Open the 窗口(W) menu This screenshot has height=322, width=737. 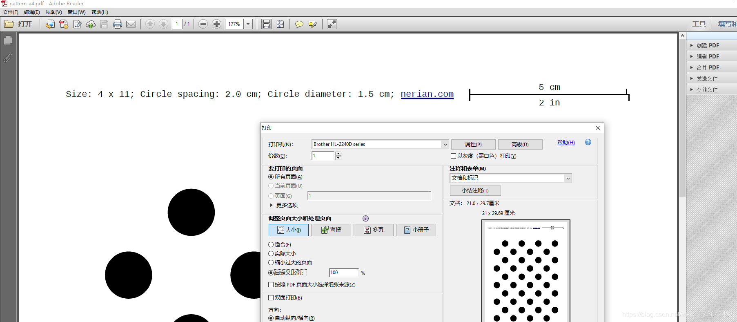point(77,12)
